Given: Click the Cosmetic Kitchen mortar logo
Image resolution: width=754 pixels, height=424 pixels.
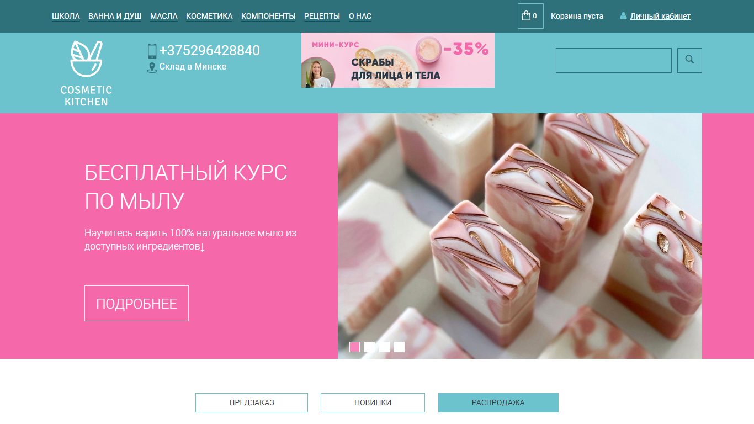Looking at the screenshot, I should [86, 73].
